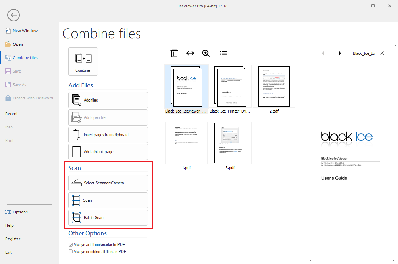Click the preview page User's Guide

click(x=334, y=178)
